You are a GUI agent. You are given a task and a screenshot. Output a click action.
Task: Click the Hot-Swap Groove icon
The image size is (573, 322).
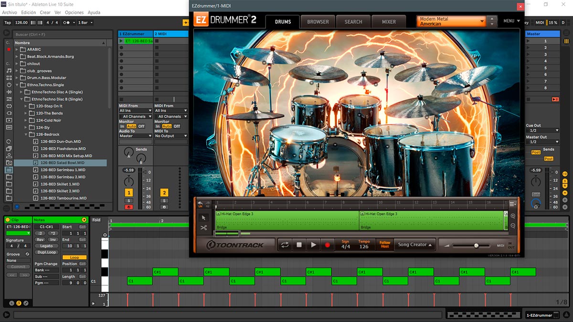tap(27, 254)
